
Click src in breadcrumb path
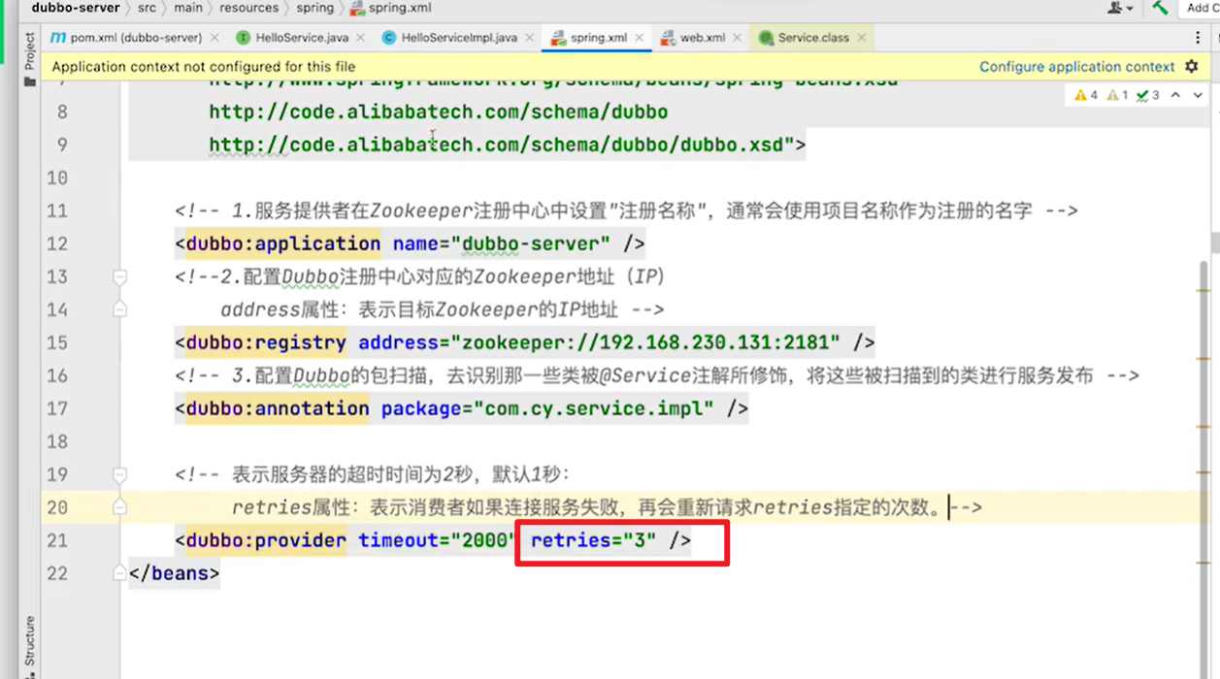click(x=147, y=8)
